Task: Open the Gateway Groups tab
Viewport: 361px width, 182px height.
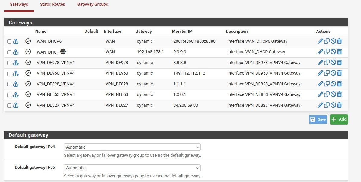Action: point(92,5)
